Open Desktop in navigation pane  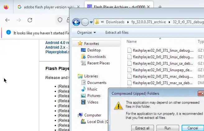94,50
